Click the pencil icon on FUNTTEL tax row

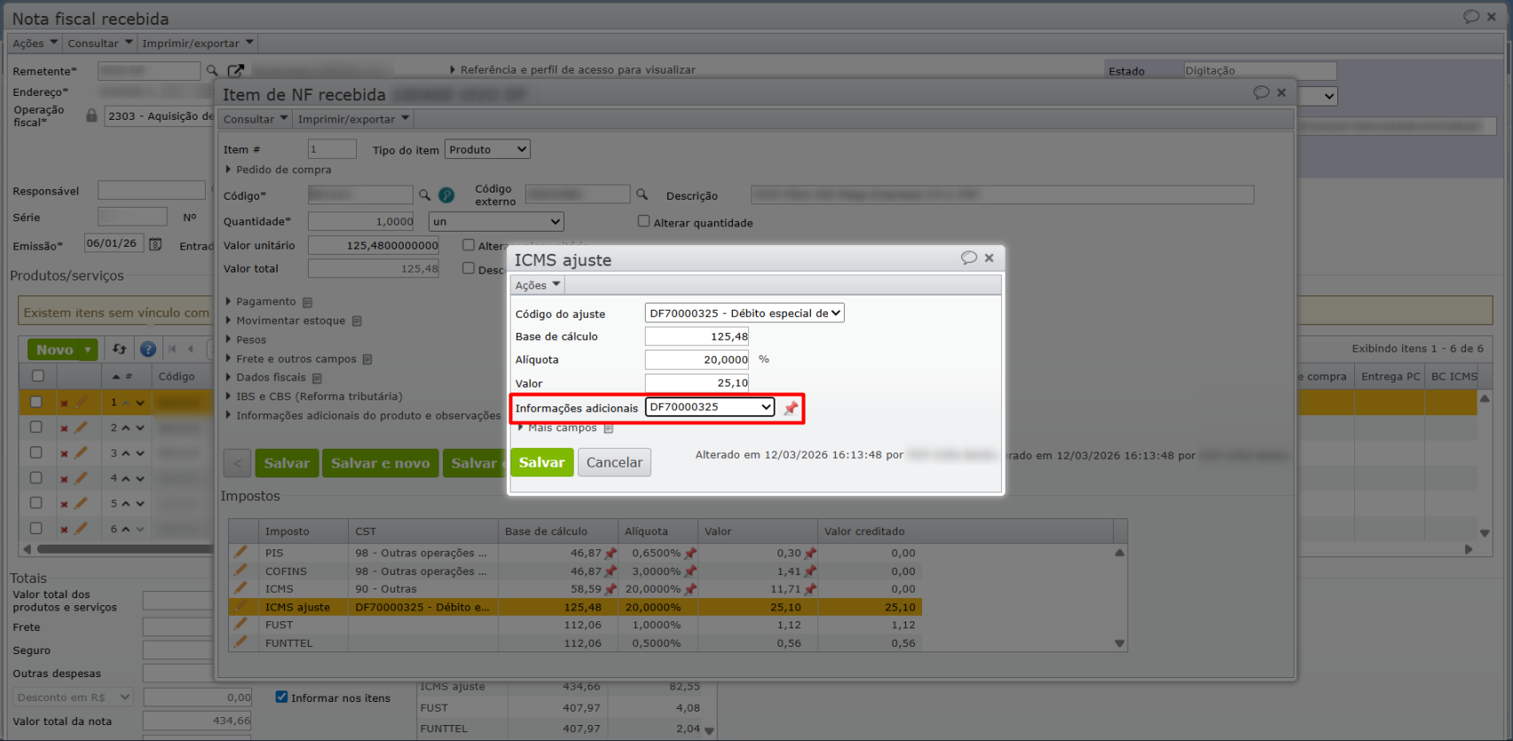pyautogui.click(x=240, y=642)
